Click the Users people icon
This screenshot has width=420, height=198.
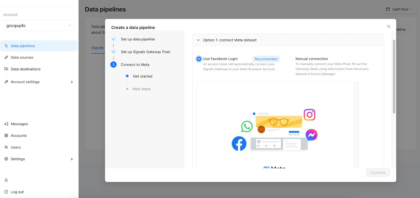coord(6,147)
